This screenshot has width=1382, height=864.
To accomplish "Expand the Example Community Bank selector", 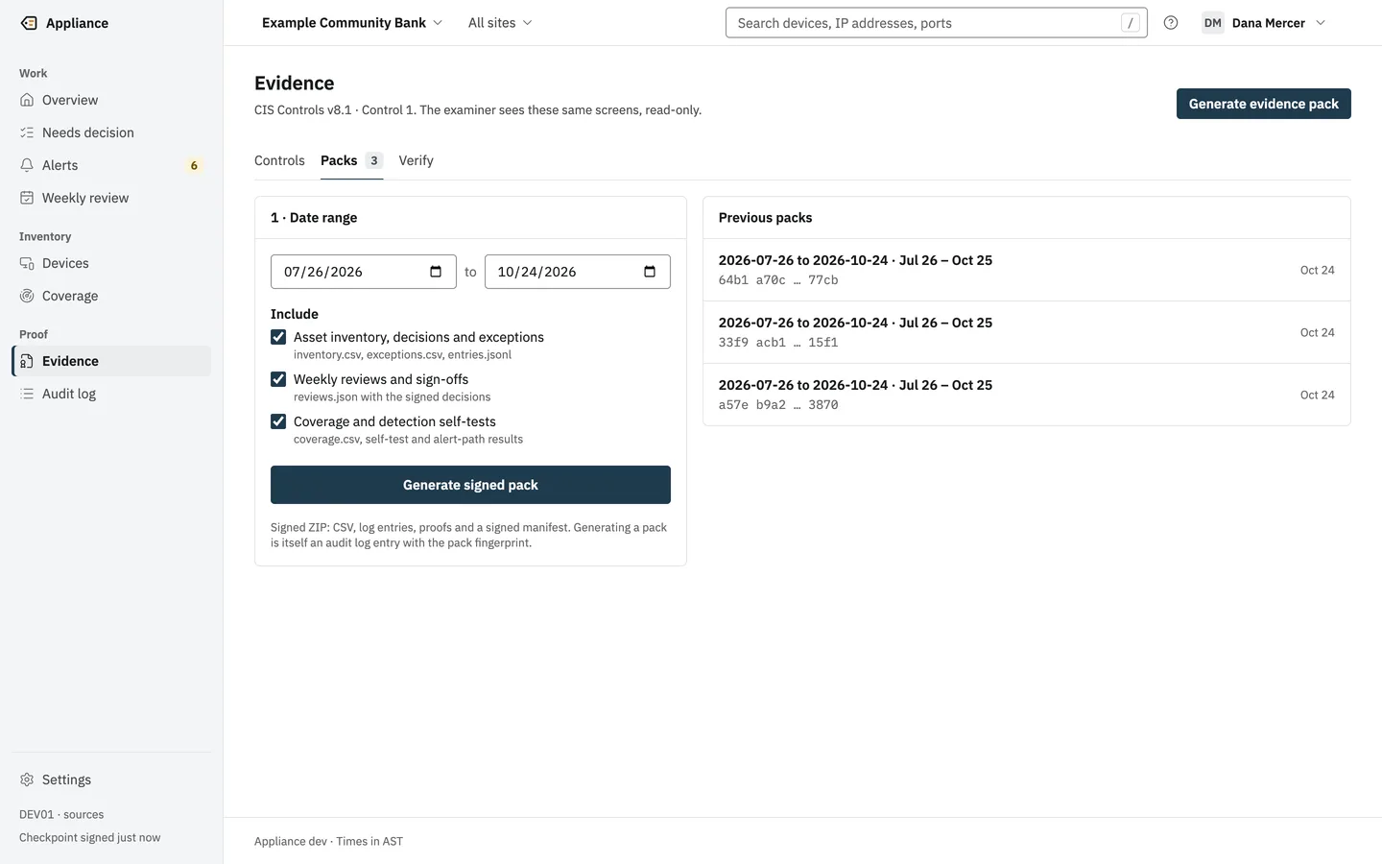I will click(352, 23).
